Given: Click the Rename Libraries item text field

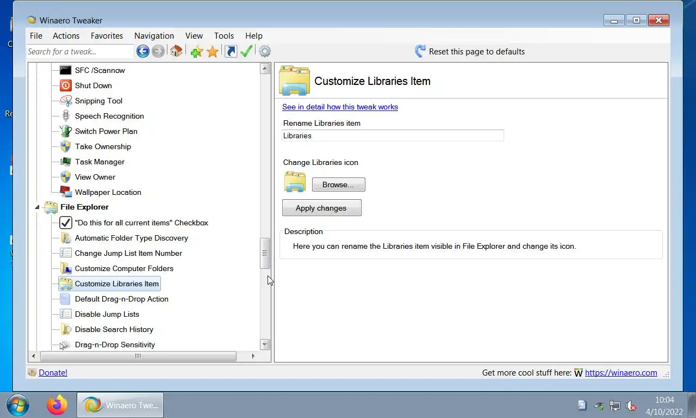Looking at the screenshot, I should click(x=393, y=136).
